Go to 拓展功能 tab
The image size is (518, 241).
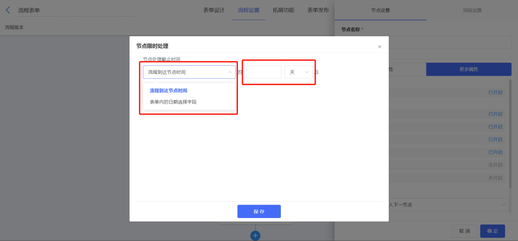(x=283, y=10)
